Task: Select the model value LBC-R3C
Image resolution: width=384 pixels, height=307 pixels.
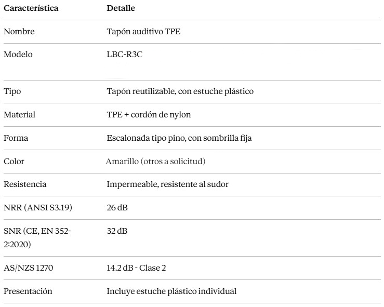Action: (x=124, y=55)
